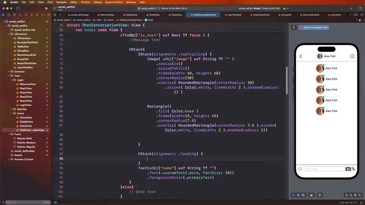Toggle the debug area button in status bar
The height and width of the screenshot is (205, 365).
tap(361, 203)
